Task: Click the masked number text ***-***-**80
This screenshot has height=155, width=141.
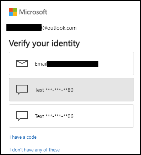Action: pos(60,90)
